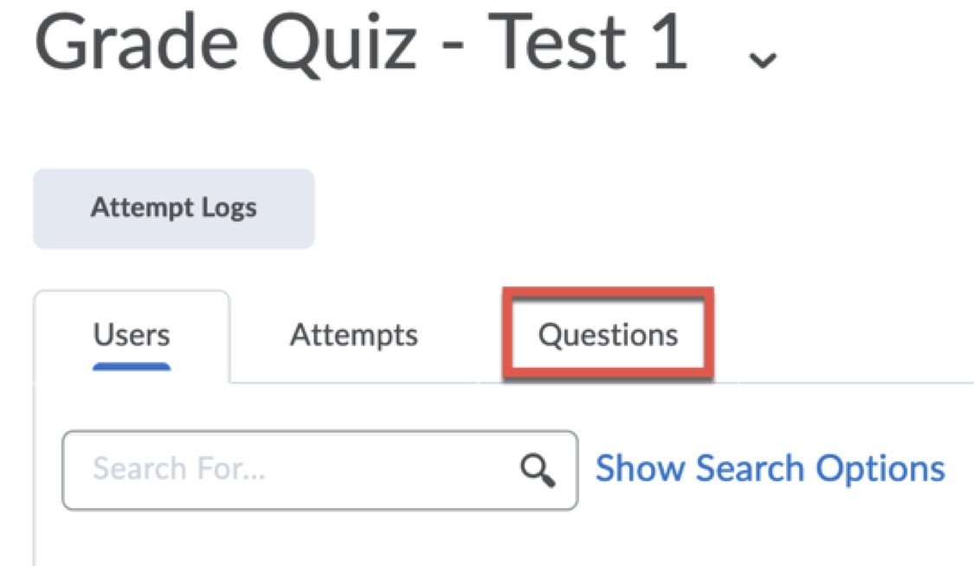The width and height of the screenshot is (974, 566).
Task: Click the magnifying glass search icon
Action: [x=537, y=470]
